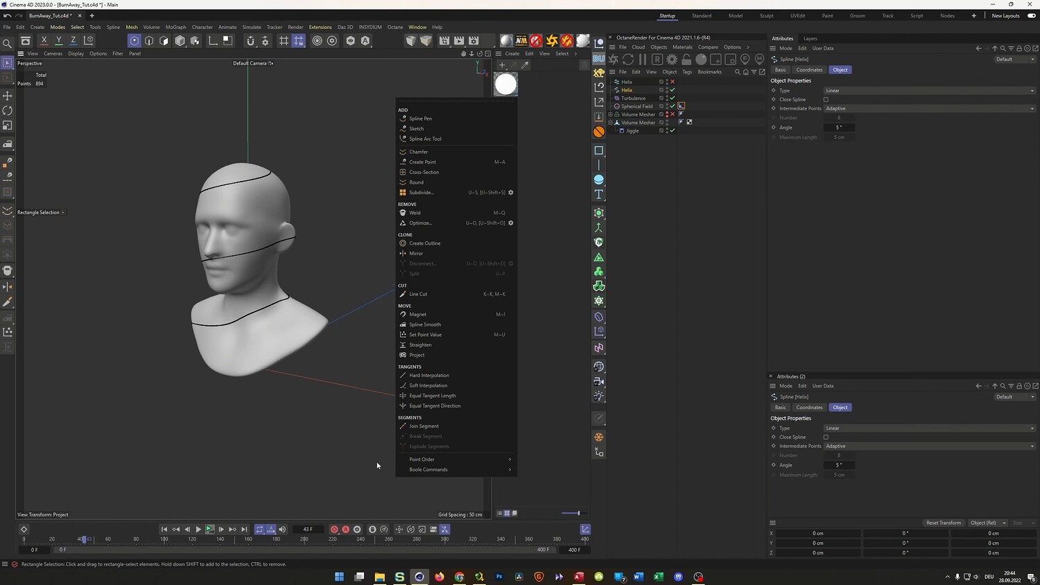Collapse the second Volume Mesher tree node
Viewport: 1040px width, 585px height.
click(611, 123)
